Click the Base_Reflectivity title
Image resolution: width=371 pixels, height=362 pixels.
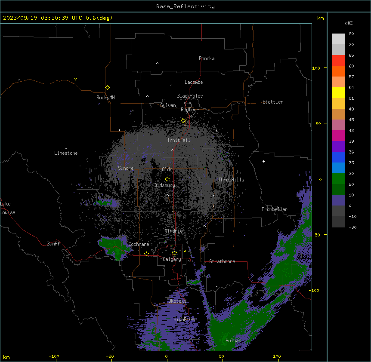(x=185, y=6)
